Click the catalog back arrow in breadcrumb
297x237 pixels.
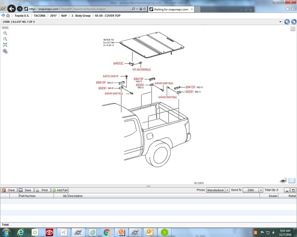click(x=3, y=15)
